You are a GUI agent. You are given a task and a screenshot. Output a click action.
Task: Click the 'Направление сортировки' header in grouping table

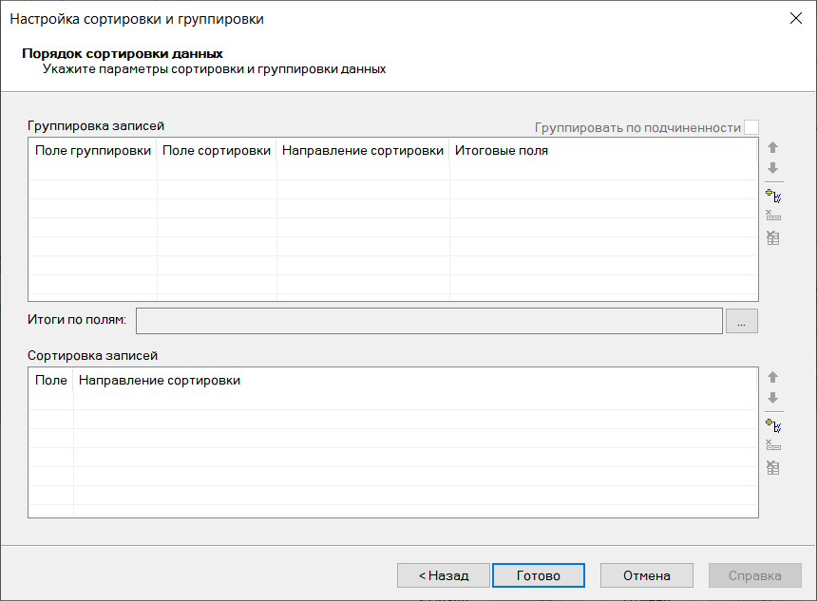coord(363,150)
